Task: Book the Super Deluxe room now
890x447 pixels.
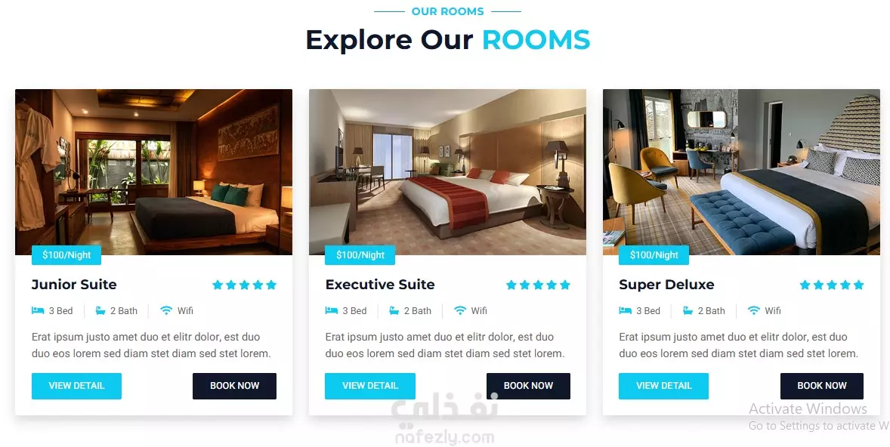Action: 822,386
